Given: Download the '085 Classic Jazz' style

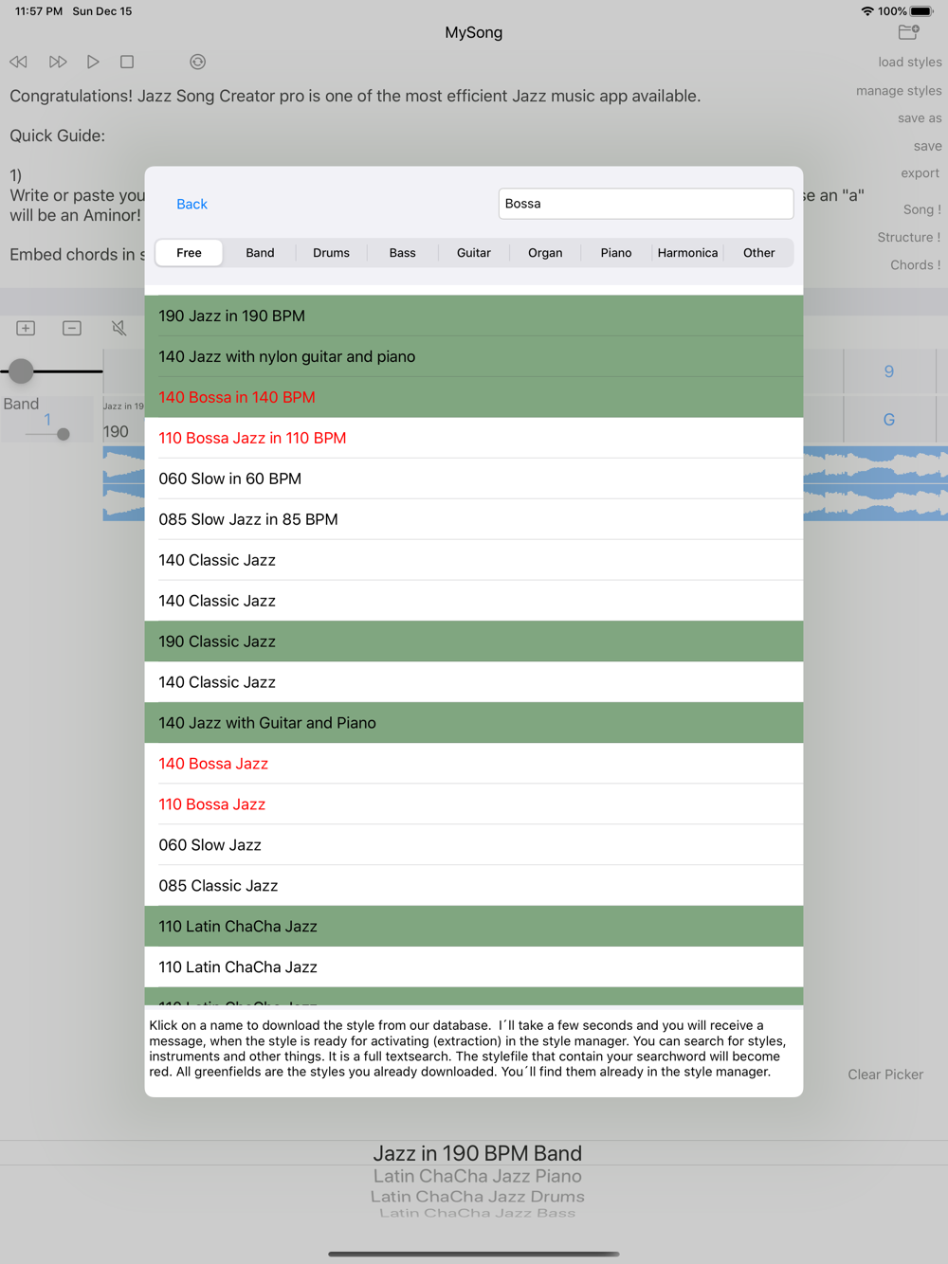Looking at the screenshot, I should pos(474,886).
